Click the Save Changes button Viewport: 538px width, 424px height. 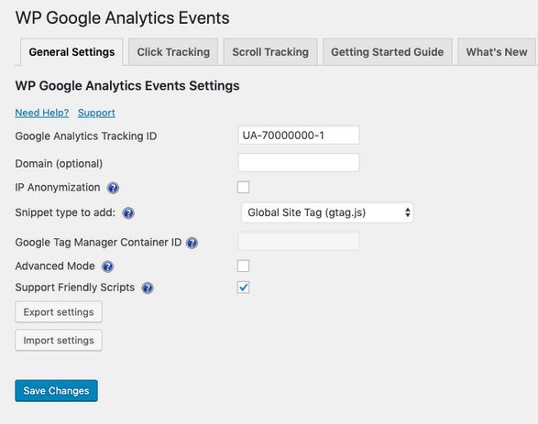tap(56, 391)
